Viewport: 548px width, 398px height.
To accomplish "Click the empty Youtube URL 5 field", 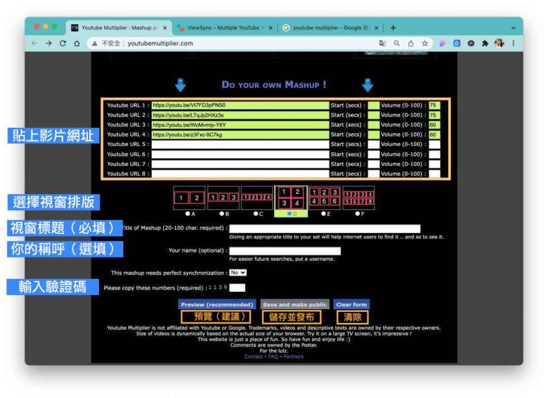I will pos(240,144).
